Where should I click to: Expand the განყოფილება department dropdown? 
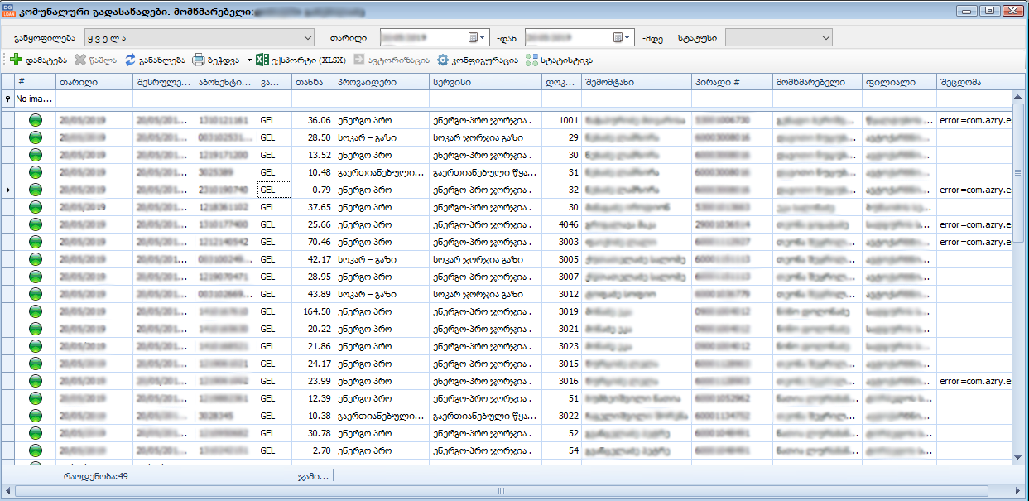tap(307, 37)
